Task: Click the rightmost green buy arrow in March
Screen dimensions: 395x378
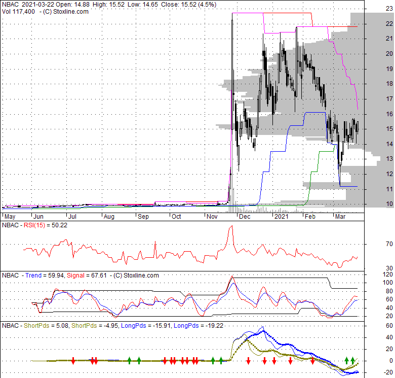Action: [352, 360]
